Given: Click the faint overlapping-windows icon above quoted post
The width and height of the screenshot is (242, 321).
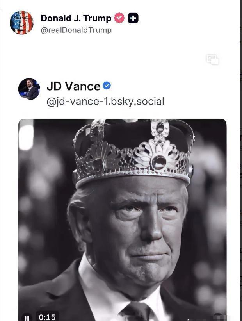Looking at the screenshot, I should [x=212, y=59].
